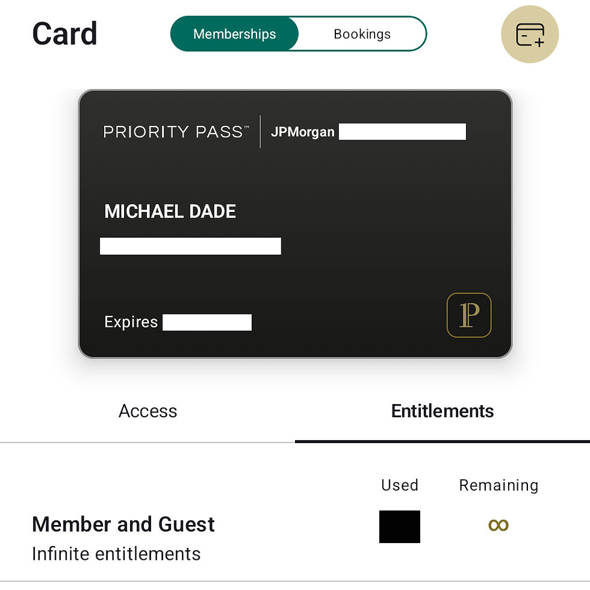Click the black Used count box
Viewport: 590px width, 590px height.
[400, 527]
